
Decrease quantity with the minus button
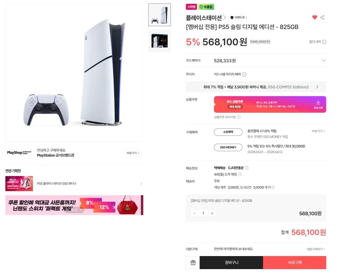click(x=194, y=213)
